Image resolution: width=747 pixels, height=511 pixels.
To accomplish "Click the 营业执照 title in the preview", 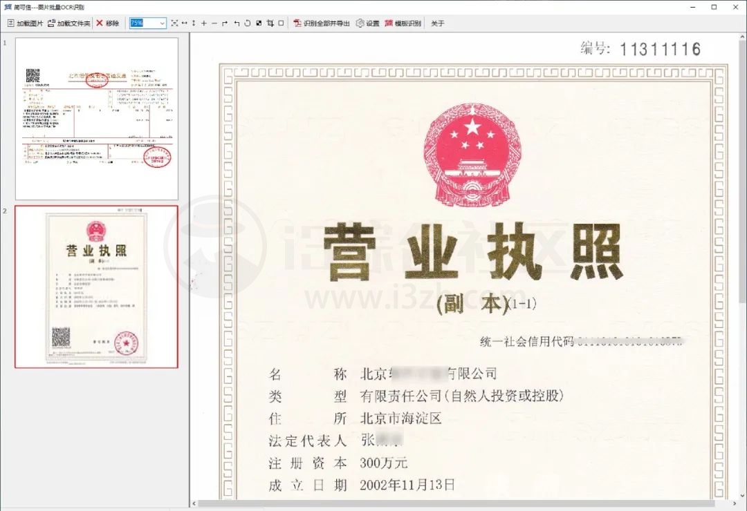I will tap(473, 251).
